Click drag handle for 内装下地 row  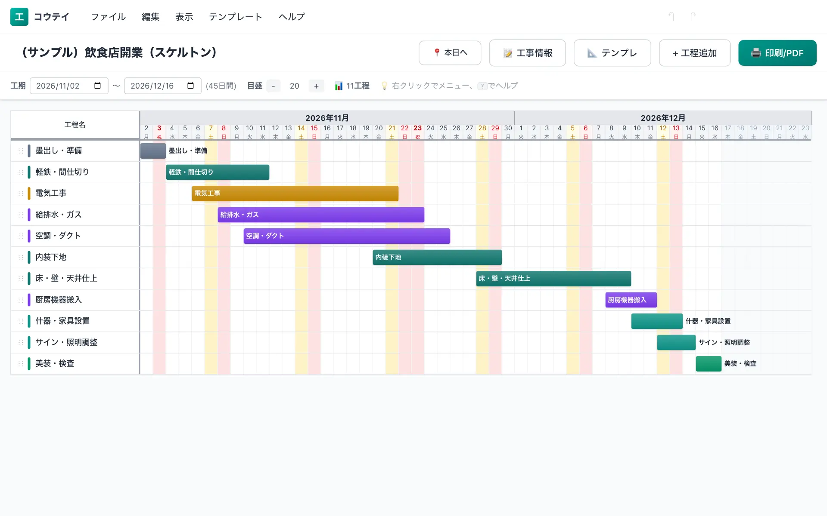coord(21,257)
